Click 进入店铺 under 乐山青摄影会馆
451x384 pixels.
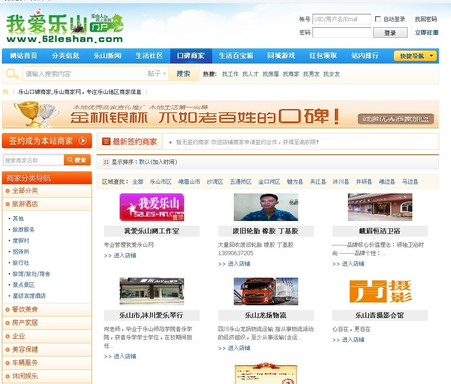tap(353, 340)
